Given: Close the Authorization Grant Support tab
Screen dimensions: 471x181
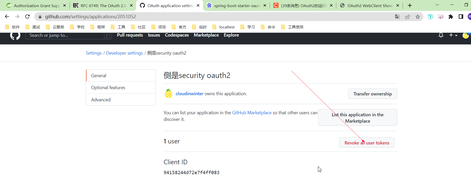Looking at the screenshot, I should tap(65, 5).
